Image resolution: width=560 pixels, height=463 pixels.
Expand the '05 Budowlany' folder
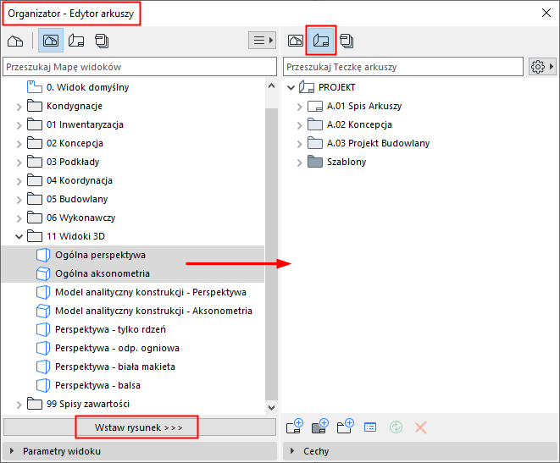[x=19, y=200]
